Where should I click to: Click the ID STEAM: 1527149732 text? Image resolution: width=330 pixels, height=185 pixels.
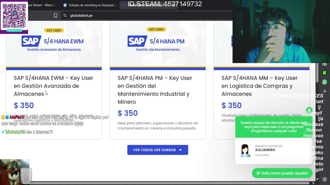[x=165, y=4]
